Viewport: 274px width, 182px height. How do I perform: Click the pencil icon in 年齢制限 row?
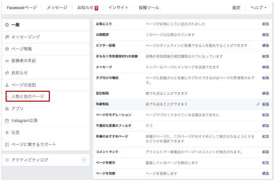pyautogui.click(x=258, y=104)
